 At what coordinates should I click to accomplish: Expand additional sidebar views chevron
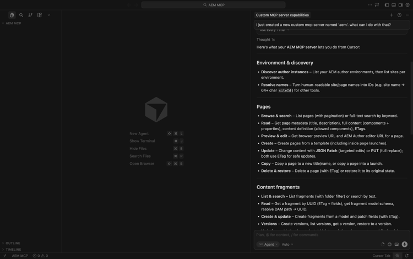(48, 15)
